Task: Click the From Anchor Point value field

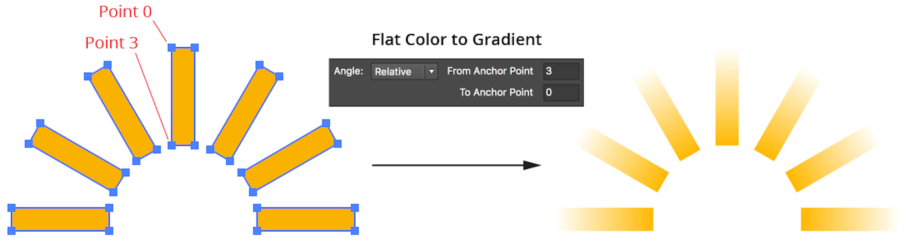Action: tap(561, 71)
